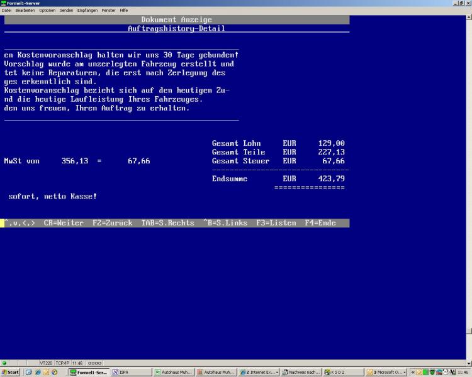Open the Fenster menu

[108, 10]
